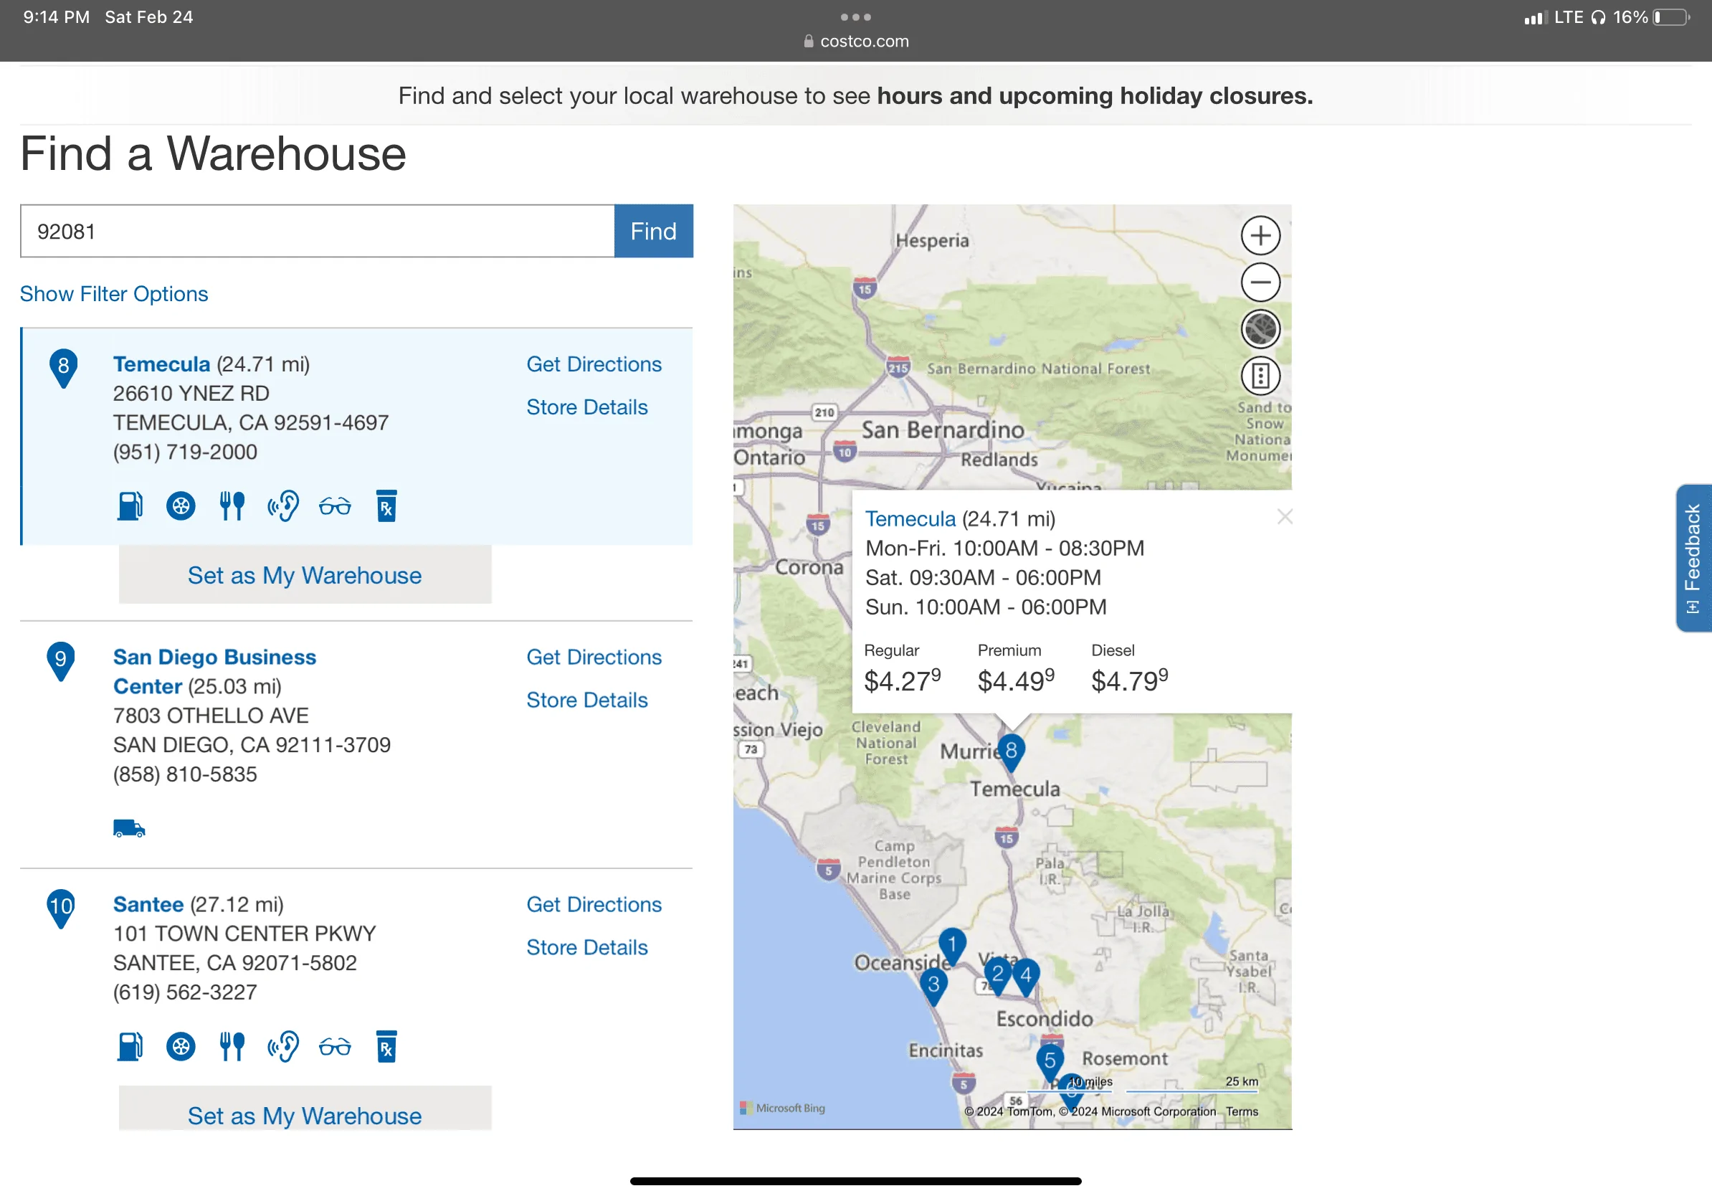This screenshot has width=1712, height=1196.
Task: Expand Show Filter Options
Action: pos(113,294)
